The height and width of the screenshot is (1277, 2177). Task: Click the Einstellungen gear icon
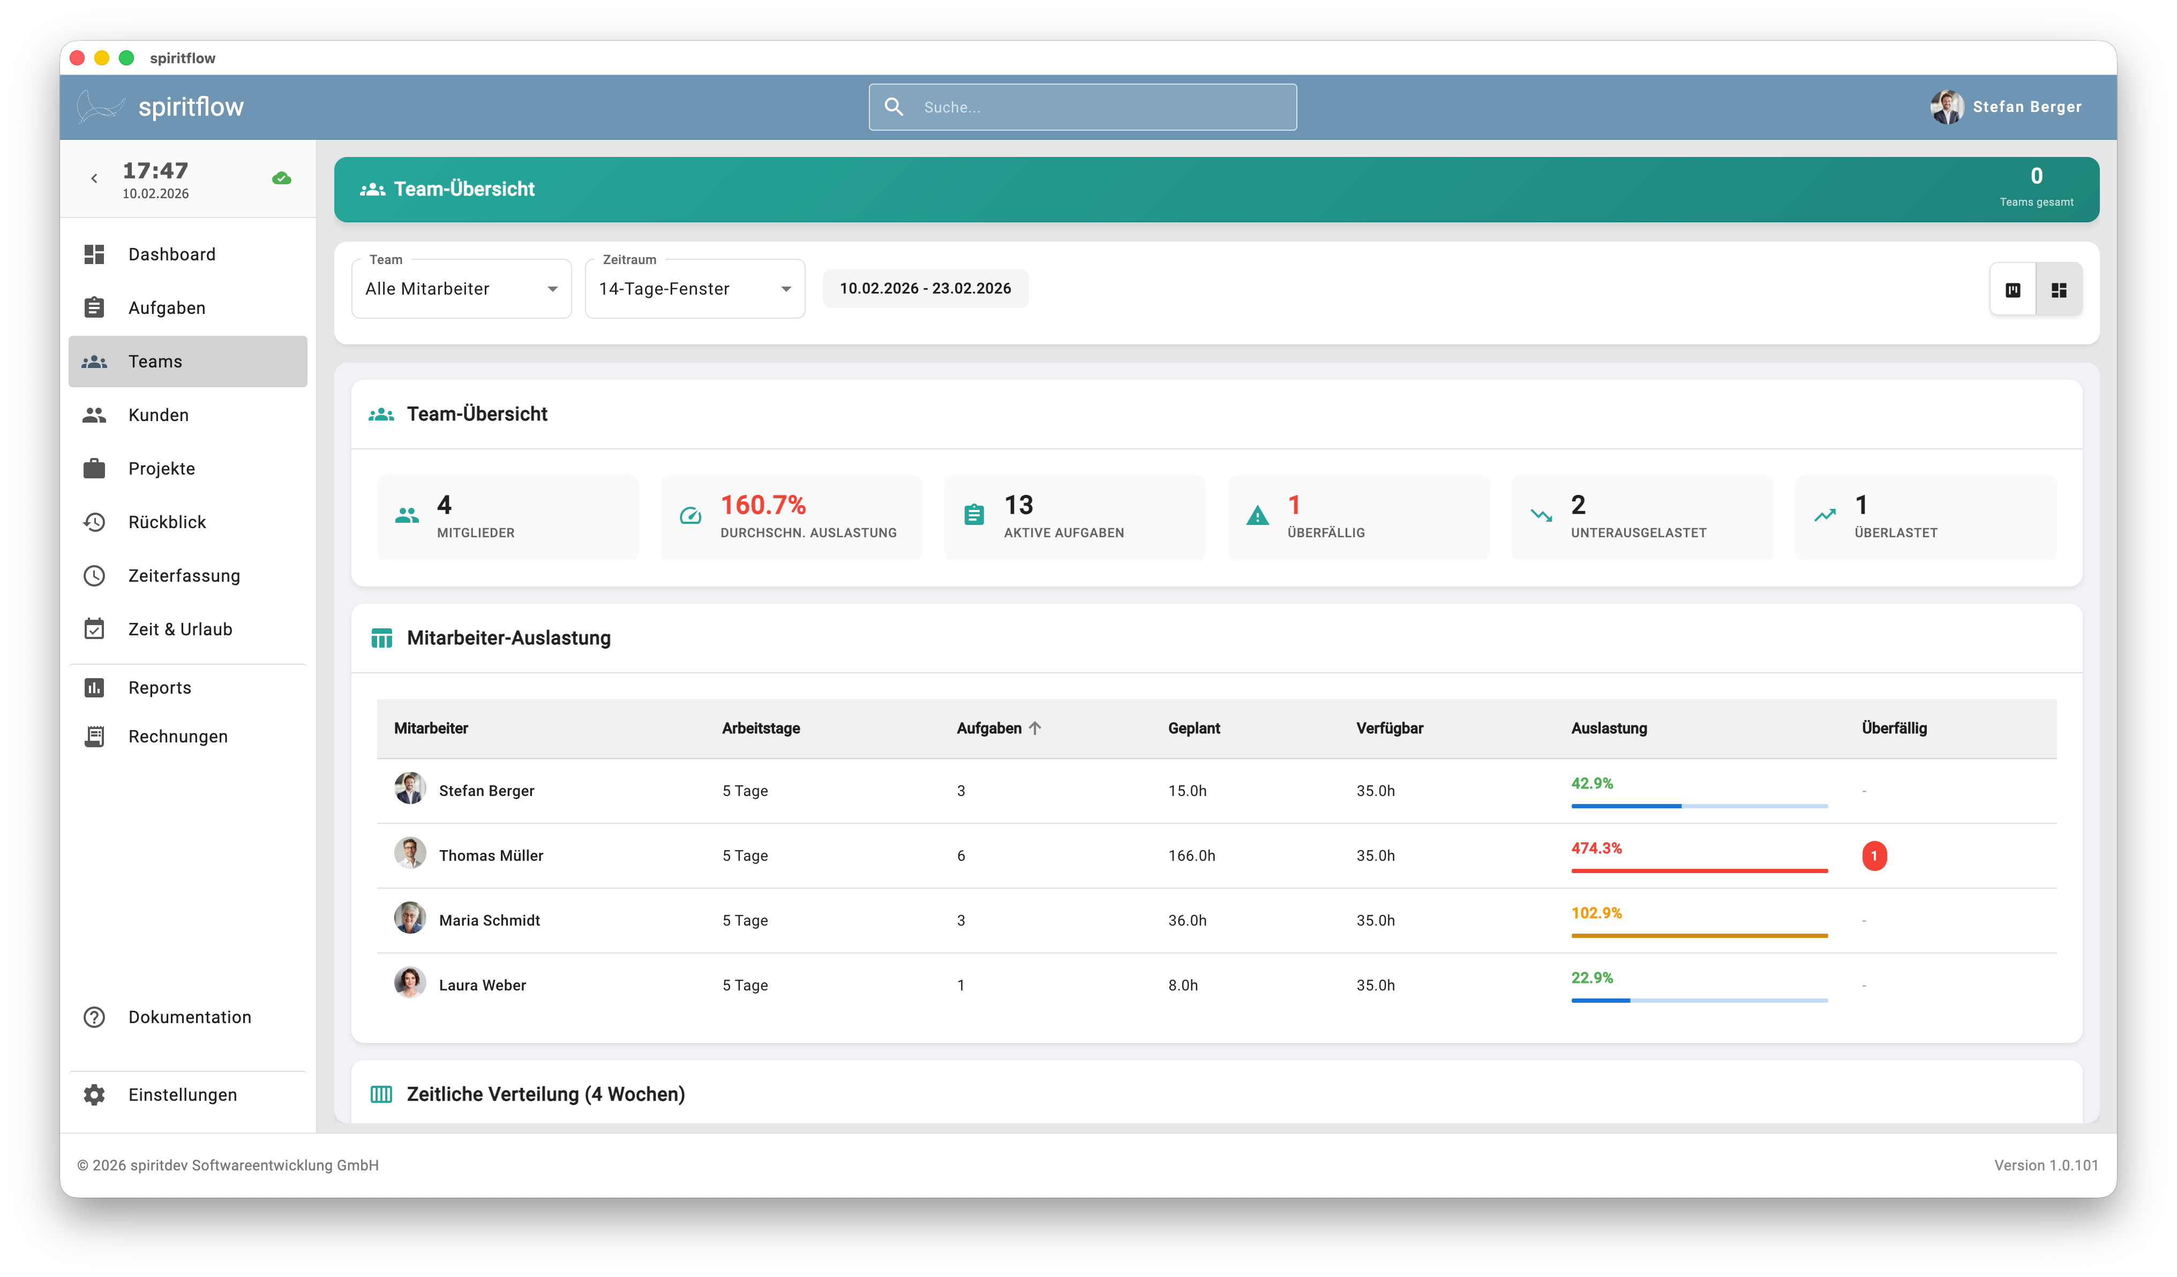coord(94,1095)
